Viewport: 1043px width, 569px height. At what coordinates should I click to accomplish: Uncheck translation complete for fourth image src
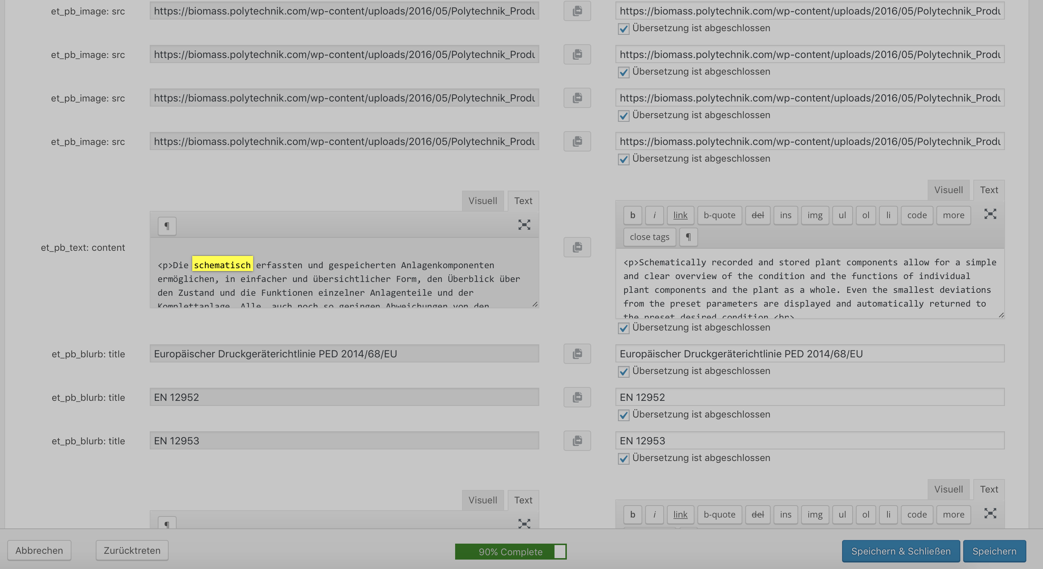coord(623,159)
